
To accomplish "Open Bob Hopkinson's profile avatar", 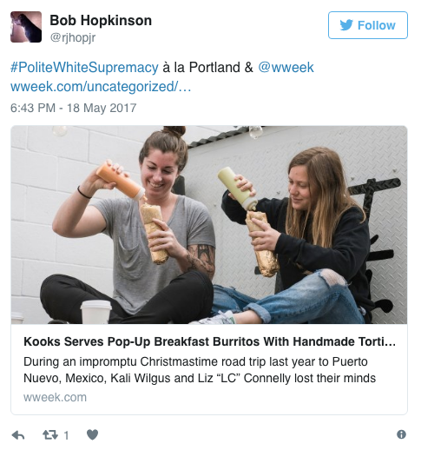I will 26,27.
